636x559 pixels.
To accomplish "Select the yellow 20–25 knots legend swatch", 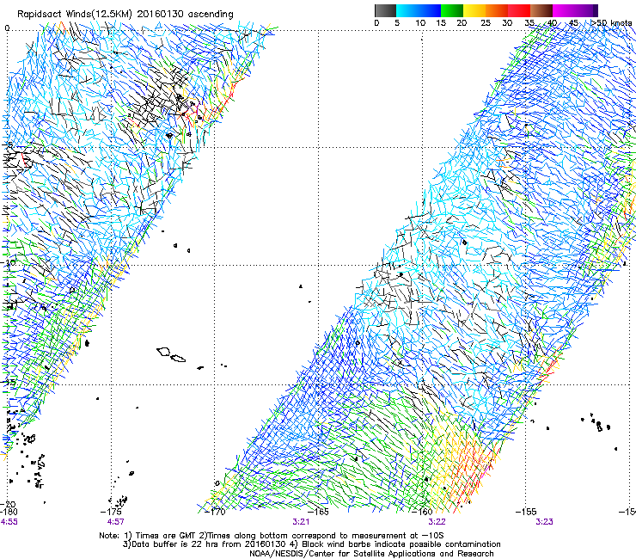I will click(474, 10).
